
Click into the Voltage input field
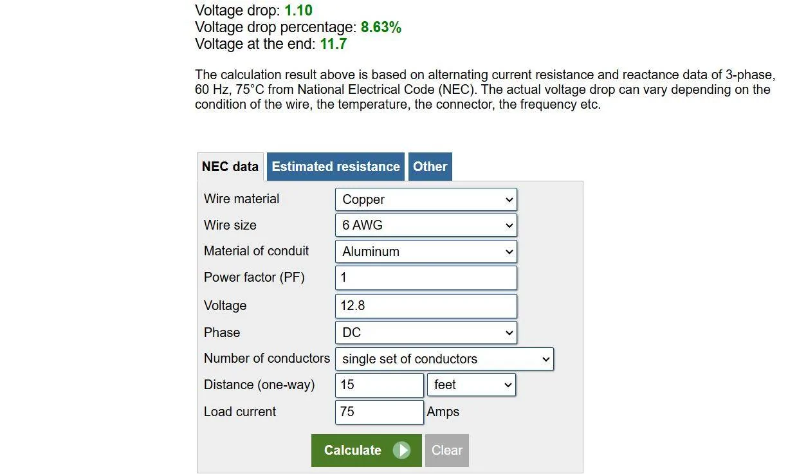click(426, 305)
